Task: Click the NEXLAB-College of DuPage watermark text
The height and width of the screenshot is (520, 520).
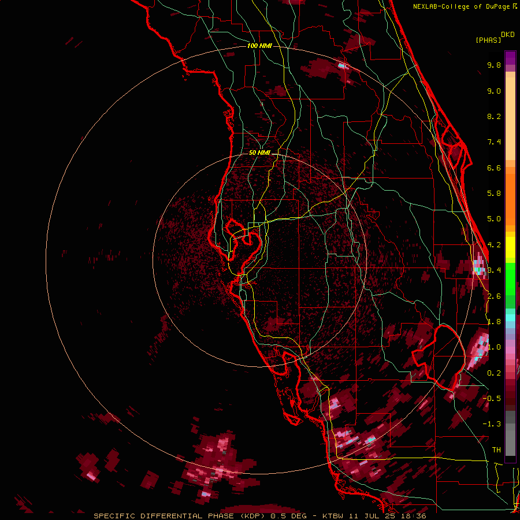Action: coord(462,6)
